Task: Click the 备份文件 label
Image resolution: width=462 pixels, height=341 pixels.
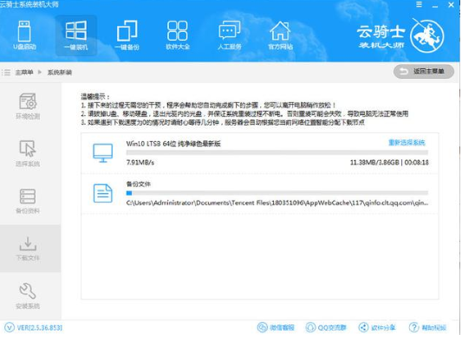Action: (138, 184)
